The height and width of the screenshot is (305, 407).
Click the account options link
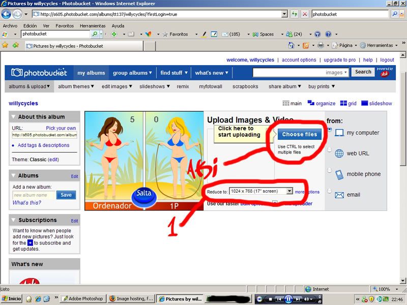click(x=299, y=60)
